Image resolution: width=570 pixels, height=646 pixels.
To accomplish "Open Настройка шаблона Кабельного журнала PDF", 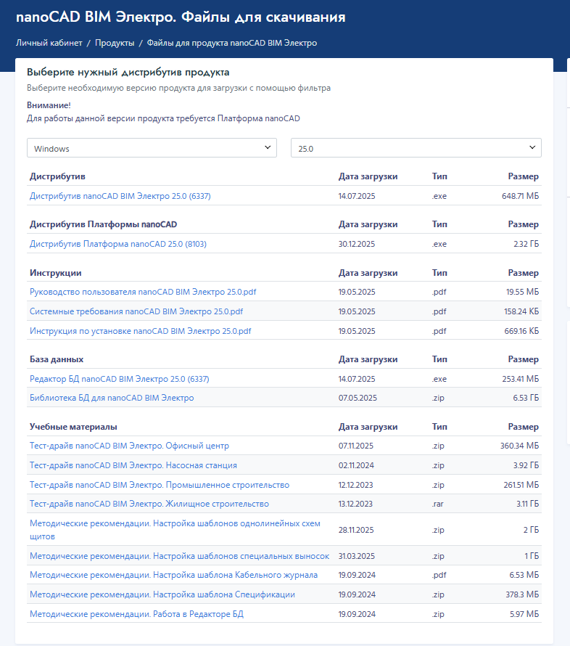I will 173,575.
